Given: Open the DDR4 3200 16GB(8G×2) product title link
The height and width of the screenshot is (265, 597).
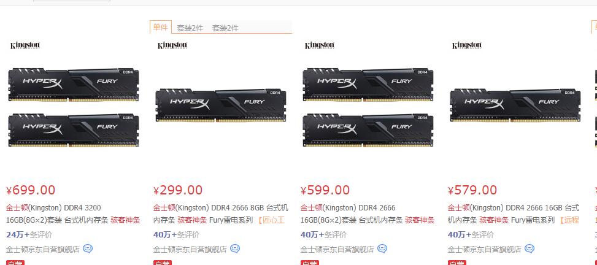Looking at the screenshot, I should pos(73,214).
